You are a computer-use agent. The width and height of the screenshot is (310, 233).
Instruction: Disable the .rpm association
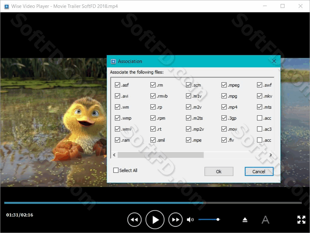[x=153, y=118]
